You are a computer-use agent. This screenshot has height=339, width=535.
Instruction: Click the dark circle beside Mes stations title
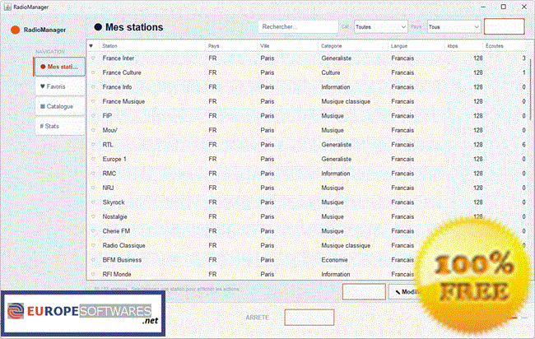(x=98, y=27)
